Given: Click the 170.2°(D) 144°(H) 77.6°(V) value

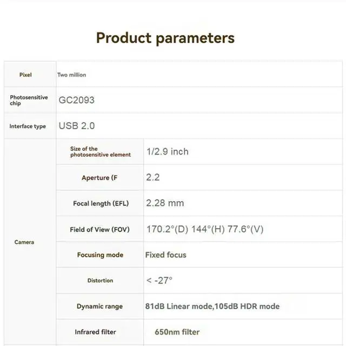Looking at the screenshot, I should tap(205, 229).
